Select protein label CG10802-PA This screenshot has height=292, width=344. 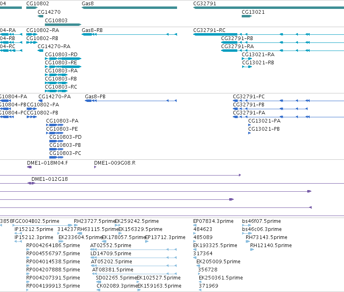coord(43,104)
